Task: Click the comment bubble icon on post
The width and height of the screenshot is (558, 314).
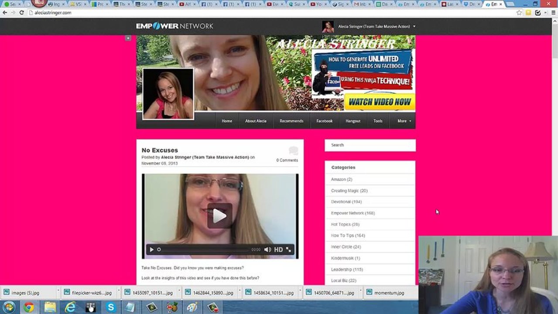Action: (294, 151)
